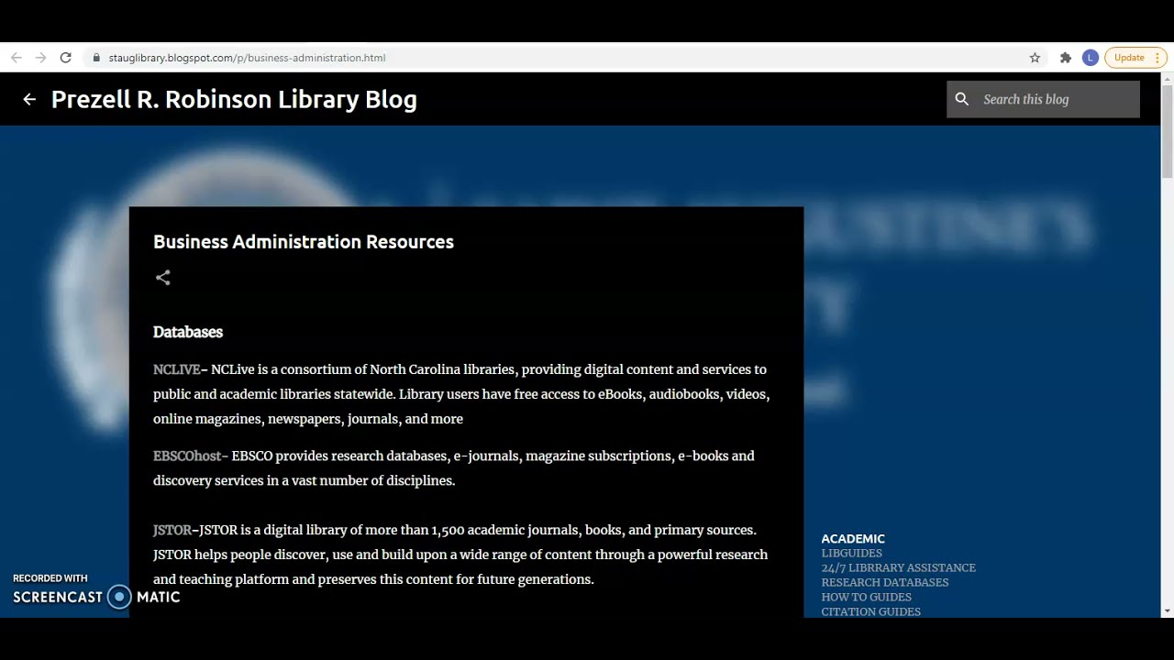Open the Prezell R. Robinson Library Blog title
Image resolution: width=1174 pixels, height=660 pixels.
click(x=234, y=99)
